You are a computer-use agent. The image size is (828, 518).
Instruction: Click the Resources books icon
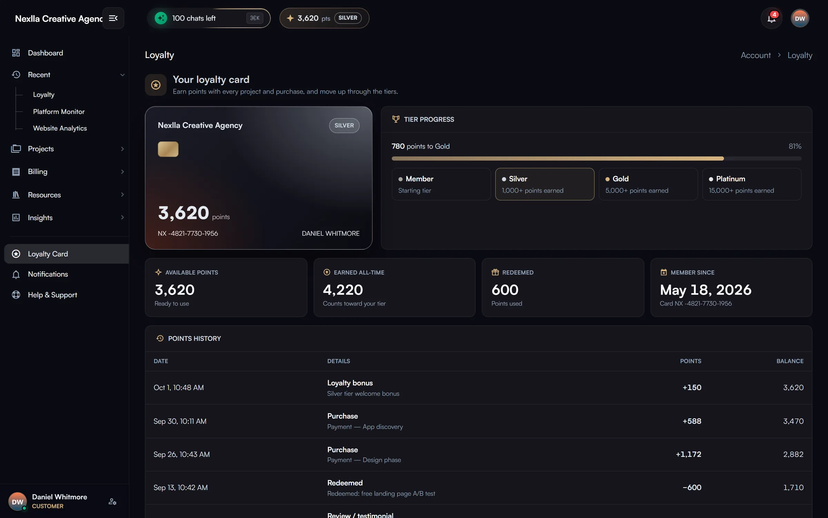(x=16, y=195)
